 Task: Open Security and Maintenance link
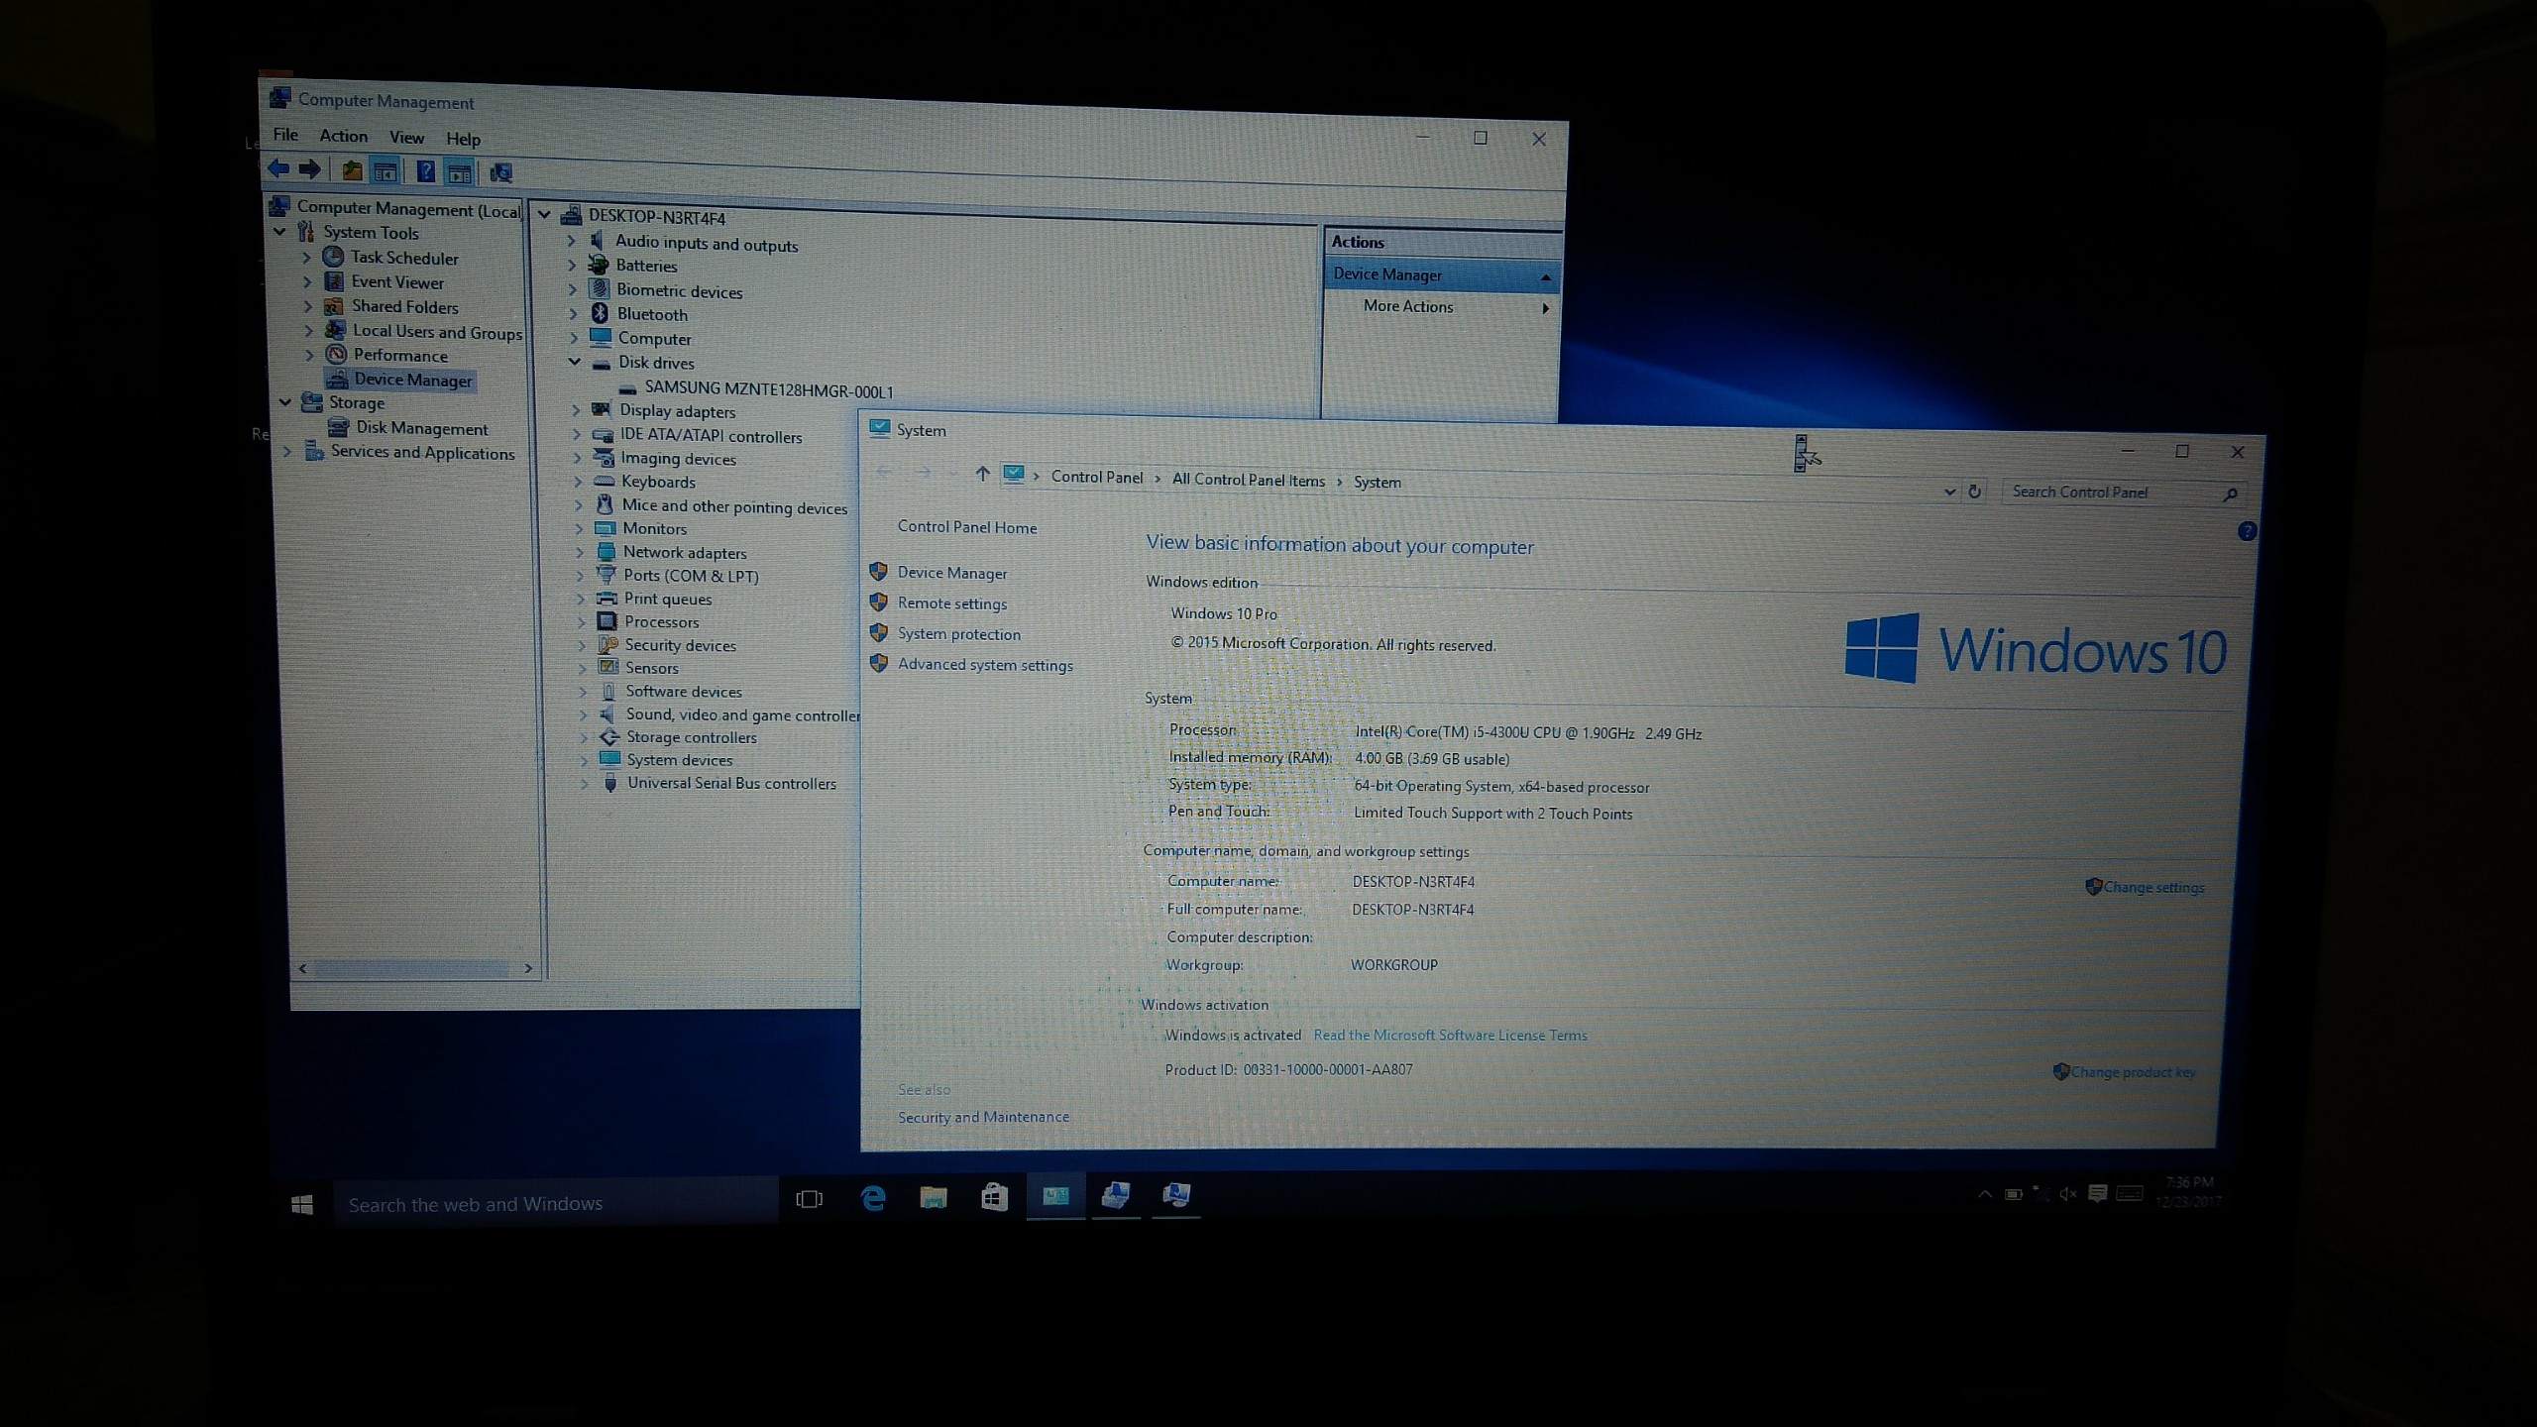pyautogui.click(x=983, y=1117)
